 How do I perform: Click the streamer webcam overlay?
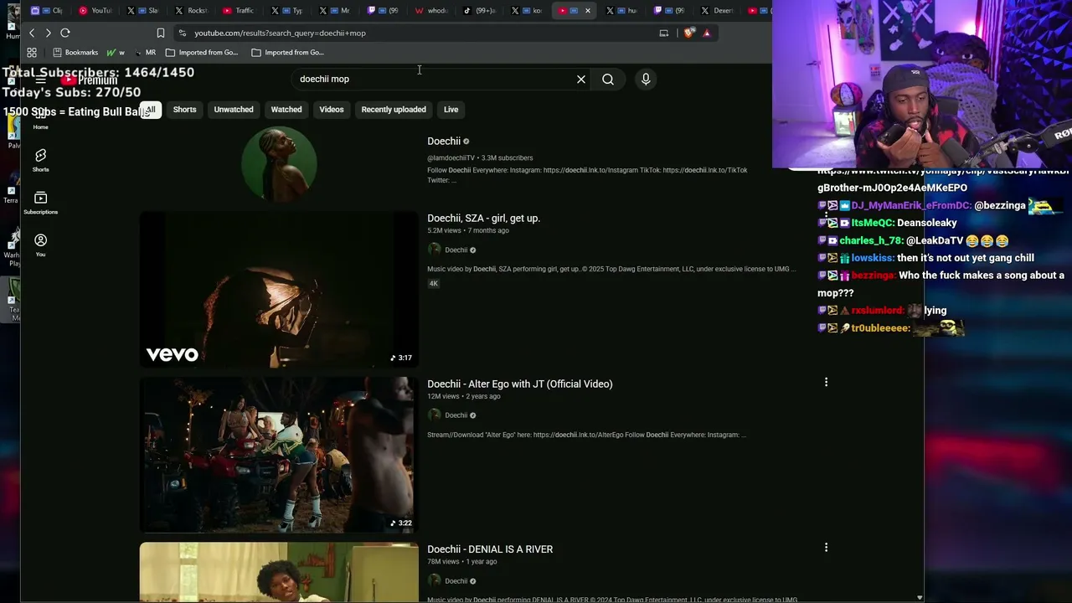(x=922, y=84)
